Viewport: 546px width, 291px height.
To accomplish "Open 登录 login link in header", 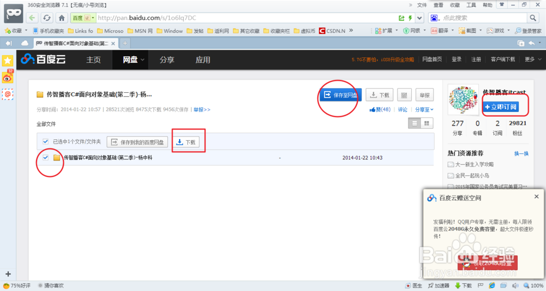I will [x=456, y=60].
